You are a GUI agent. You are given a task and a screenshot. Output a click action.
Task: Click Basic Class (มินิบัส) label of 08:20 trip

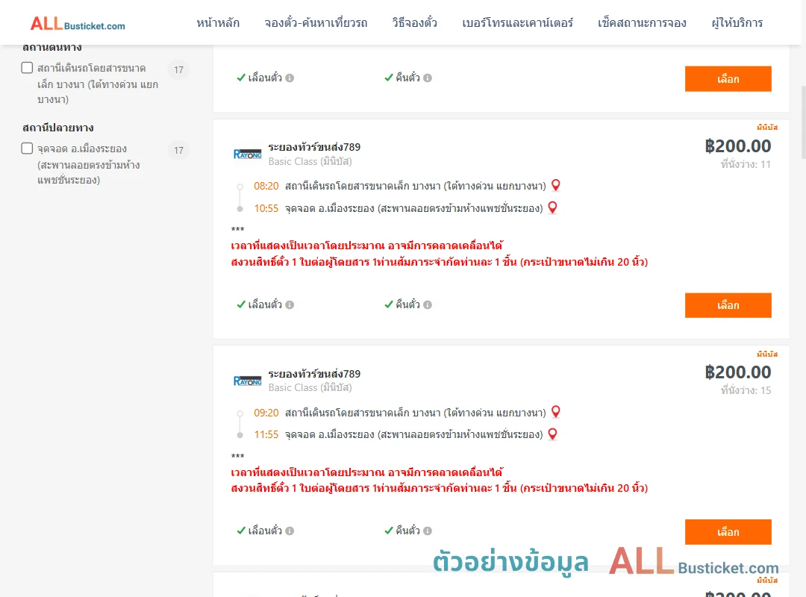click(x=310, y=161)
